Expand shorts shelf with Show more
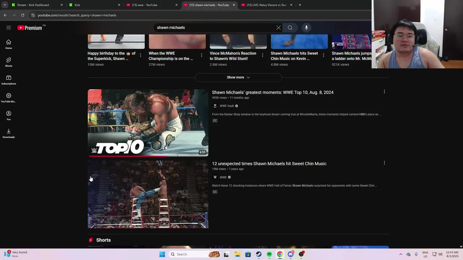Viewport: 463px width, 260px height. click(238, 77)
